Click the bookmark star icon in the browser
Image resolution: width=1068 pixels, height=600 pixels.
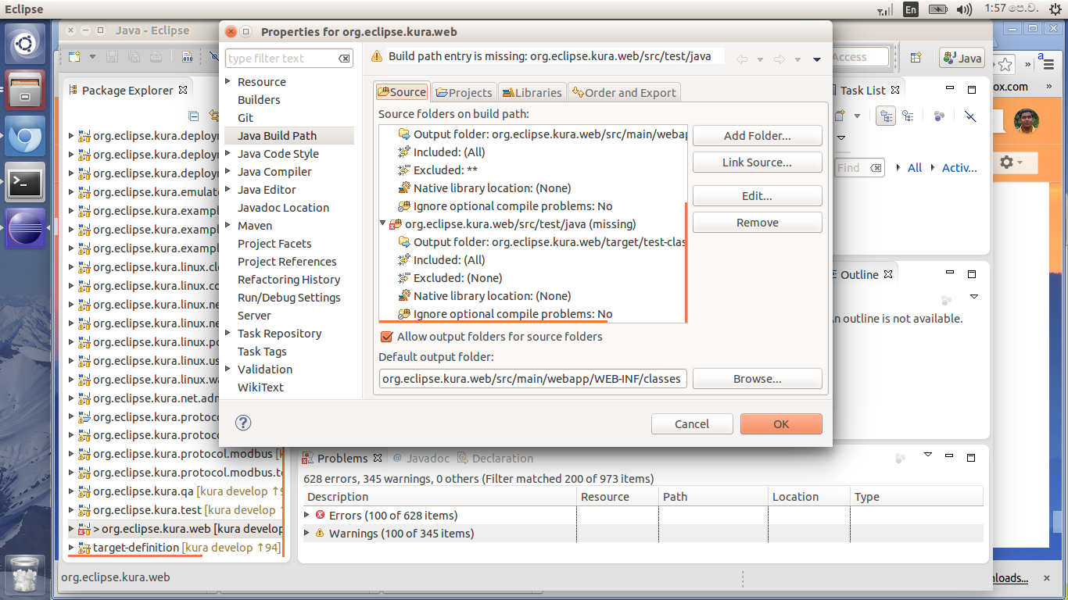click(x=1005, y=64)
